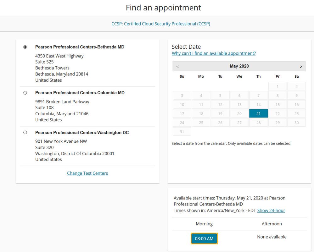Go to the previous month arrow
This screenshot has height=252, width=314.
click(177, 66)
